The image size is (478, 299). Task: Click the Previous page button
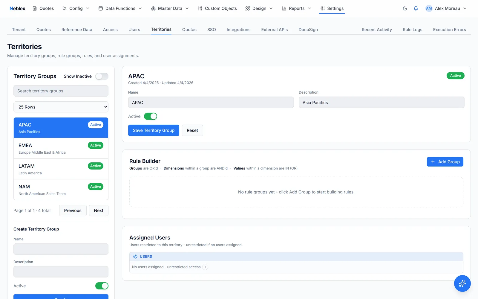coord(73,210)
